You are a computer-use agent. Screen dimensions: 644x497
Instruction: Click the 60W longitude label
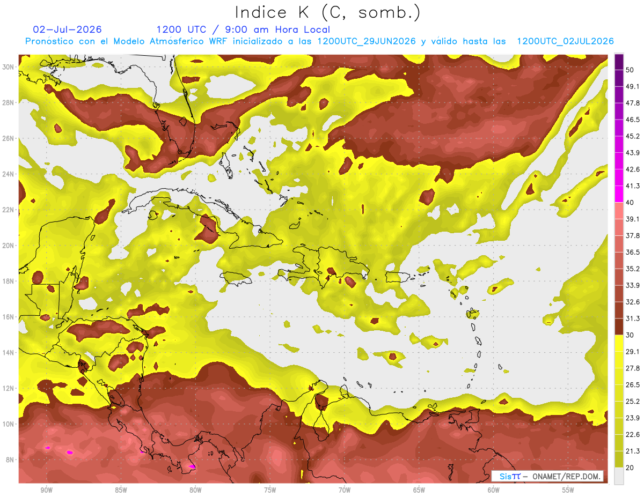[x=494, y=491]
